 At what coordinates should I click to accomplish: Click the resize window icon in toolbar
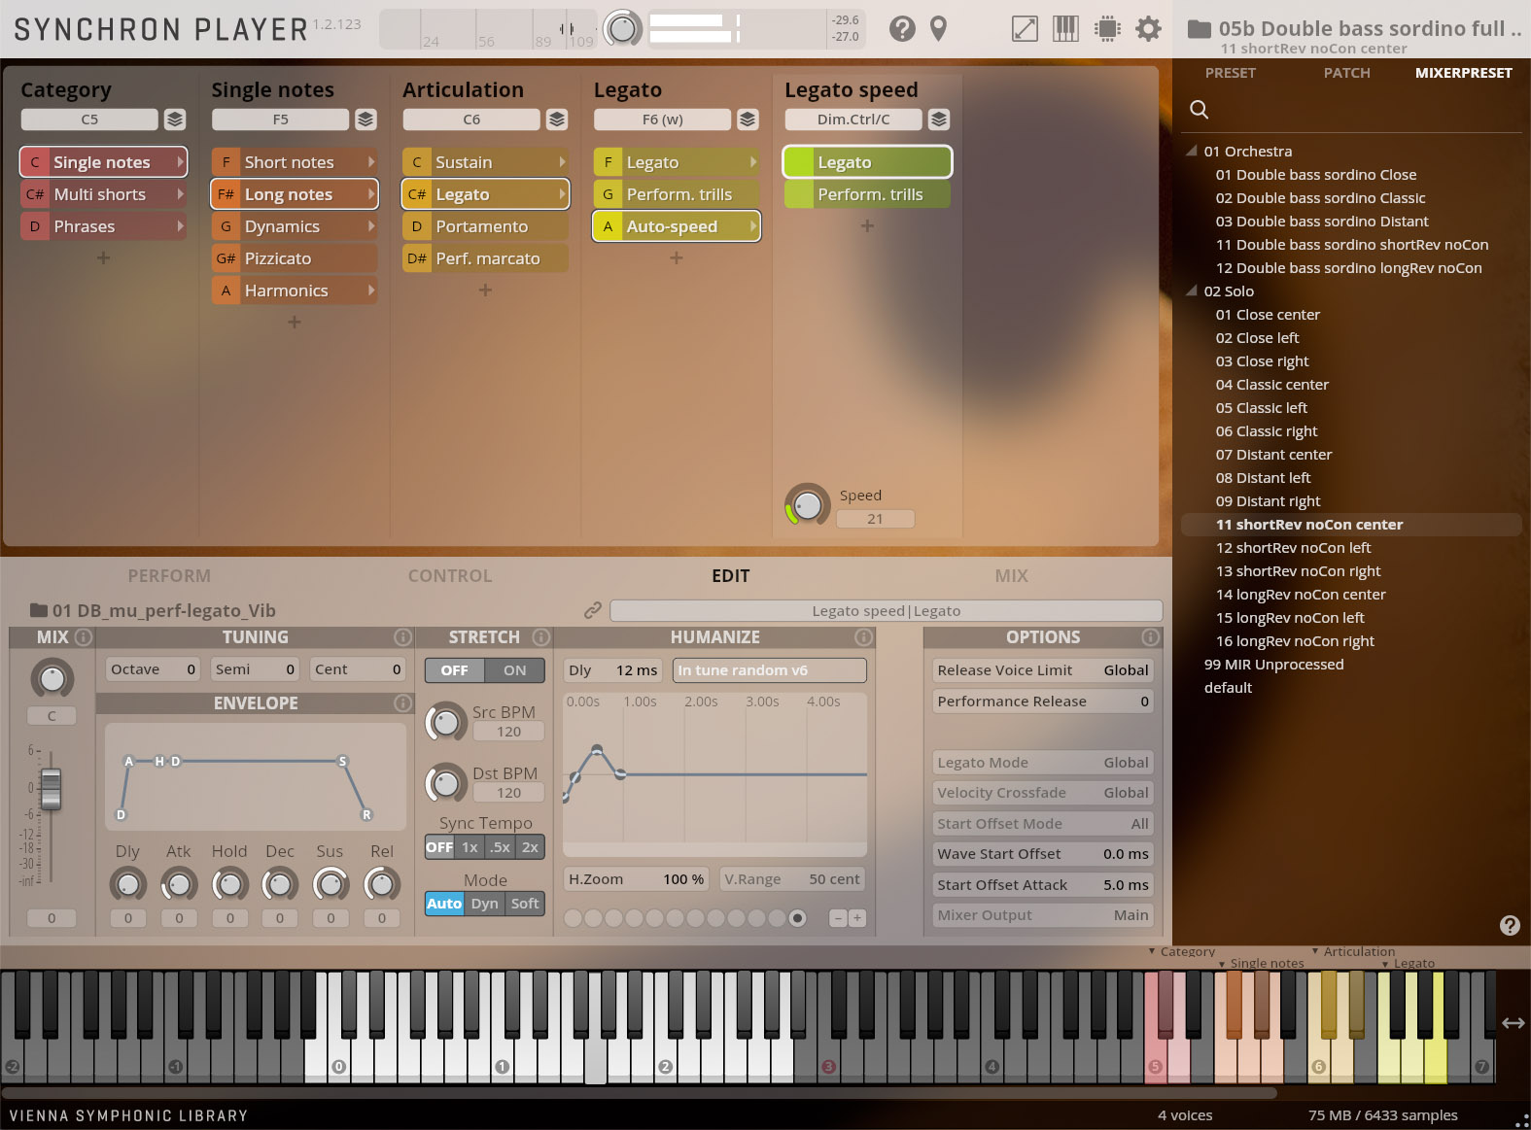1025,29
